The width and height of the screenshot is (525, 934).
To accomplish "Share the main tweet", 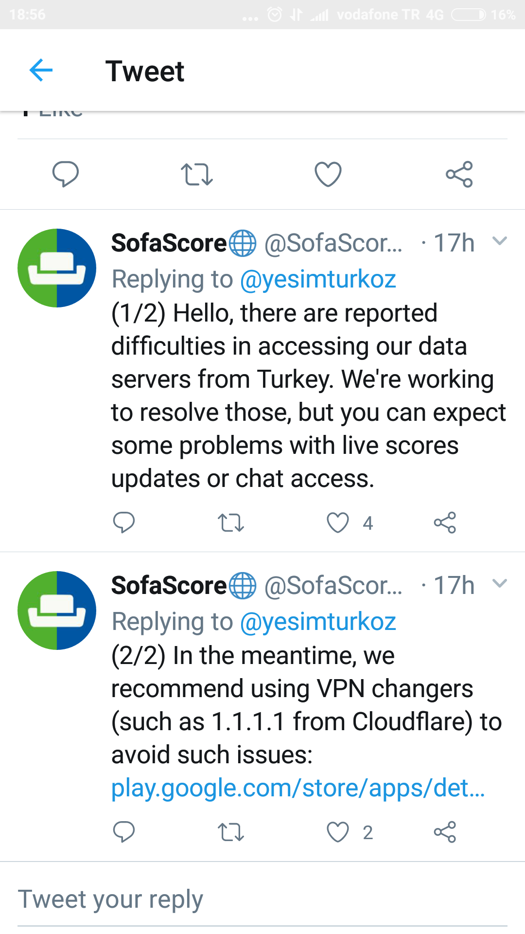I will click(459, 174).
